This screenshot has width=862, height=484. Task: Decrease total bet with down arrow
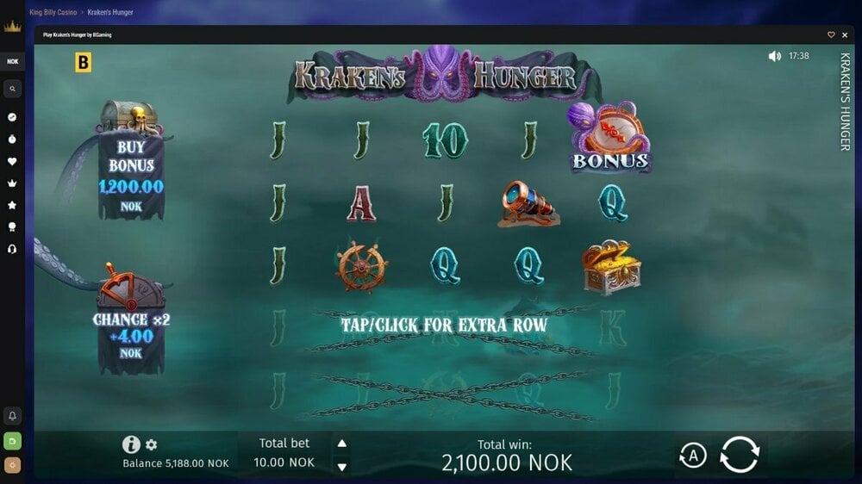coord(342,467)
